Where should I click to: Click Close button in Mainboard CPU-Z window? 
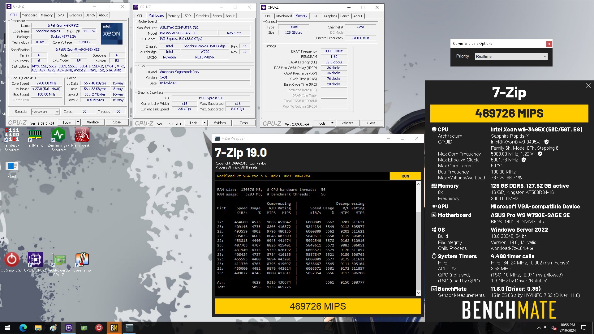(243, 123)
